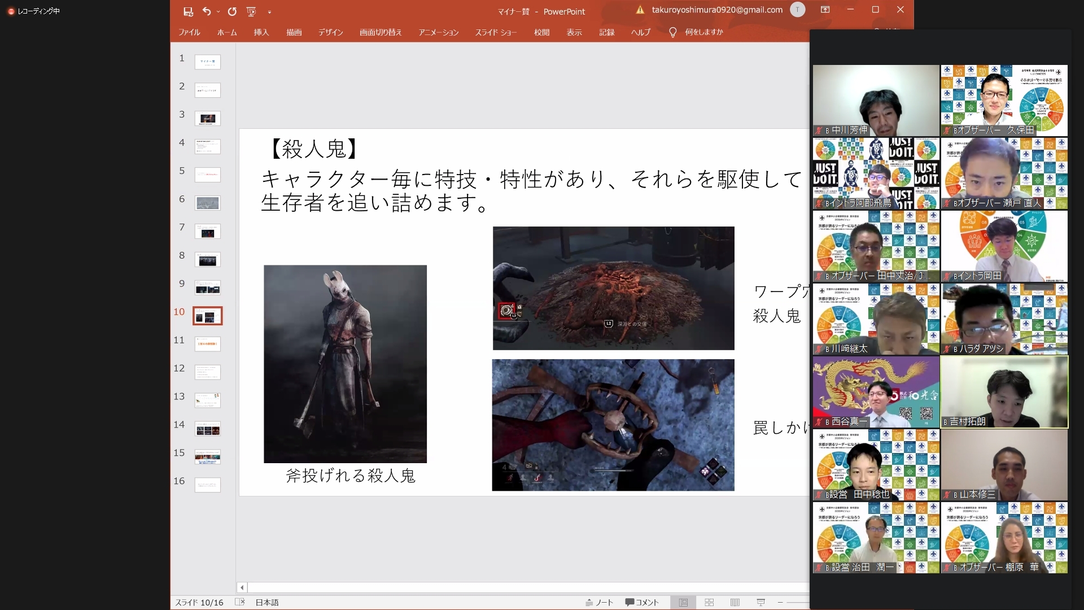Switch to Reading view icon
The image size is (1084, 610).
pyautogui.click(x=735, y=603)
